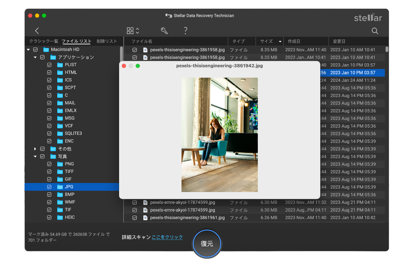Open the サイズ column sort arrow
This screenshot has width=398, height=279.
coord(280,41)
